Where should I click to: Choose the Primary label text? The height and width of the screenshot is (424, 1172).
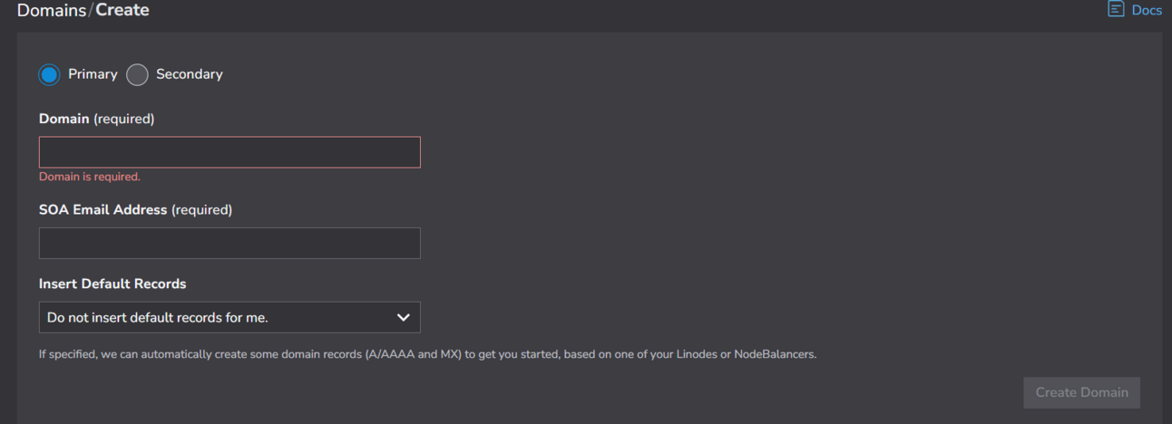[x=93, y=74]
